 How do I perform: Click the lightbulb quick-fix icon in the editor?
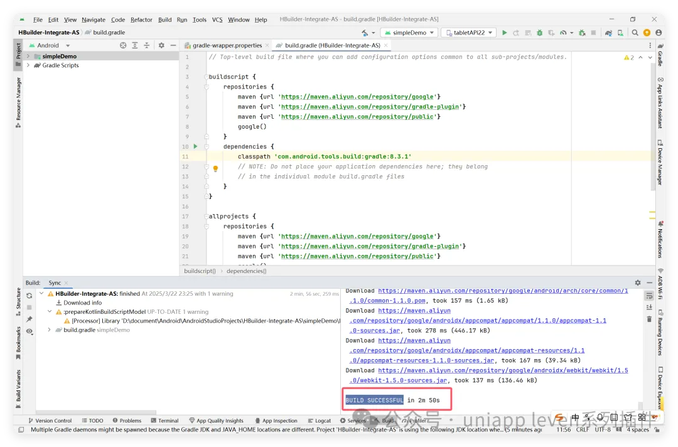(215, 168)
